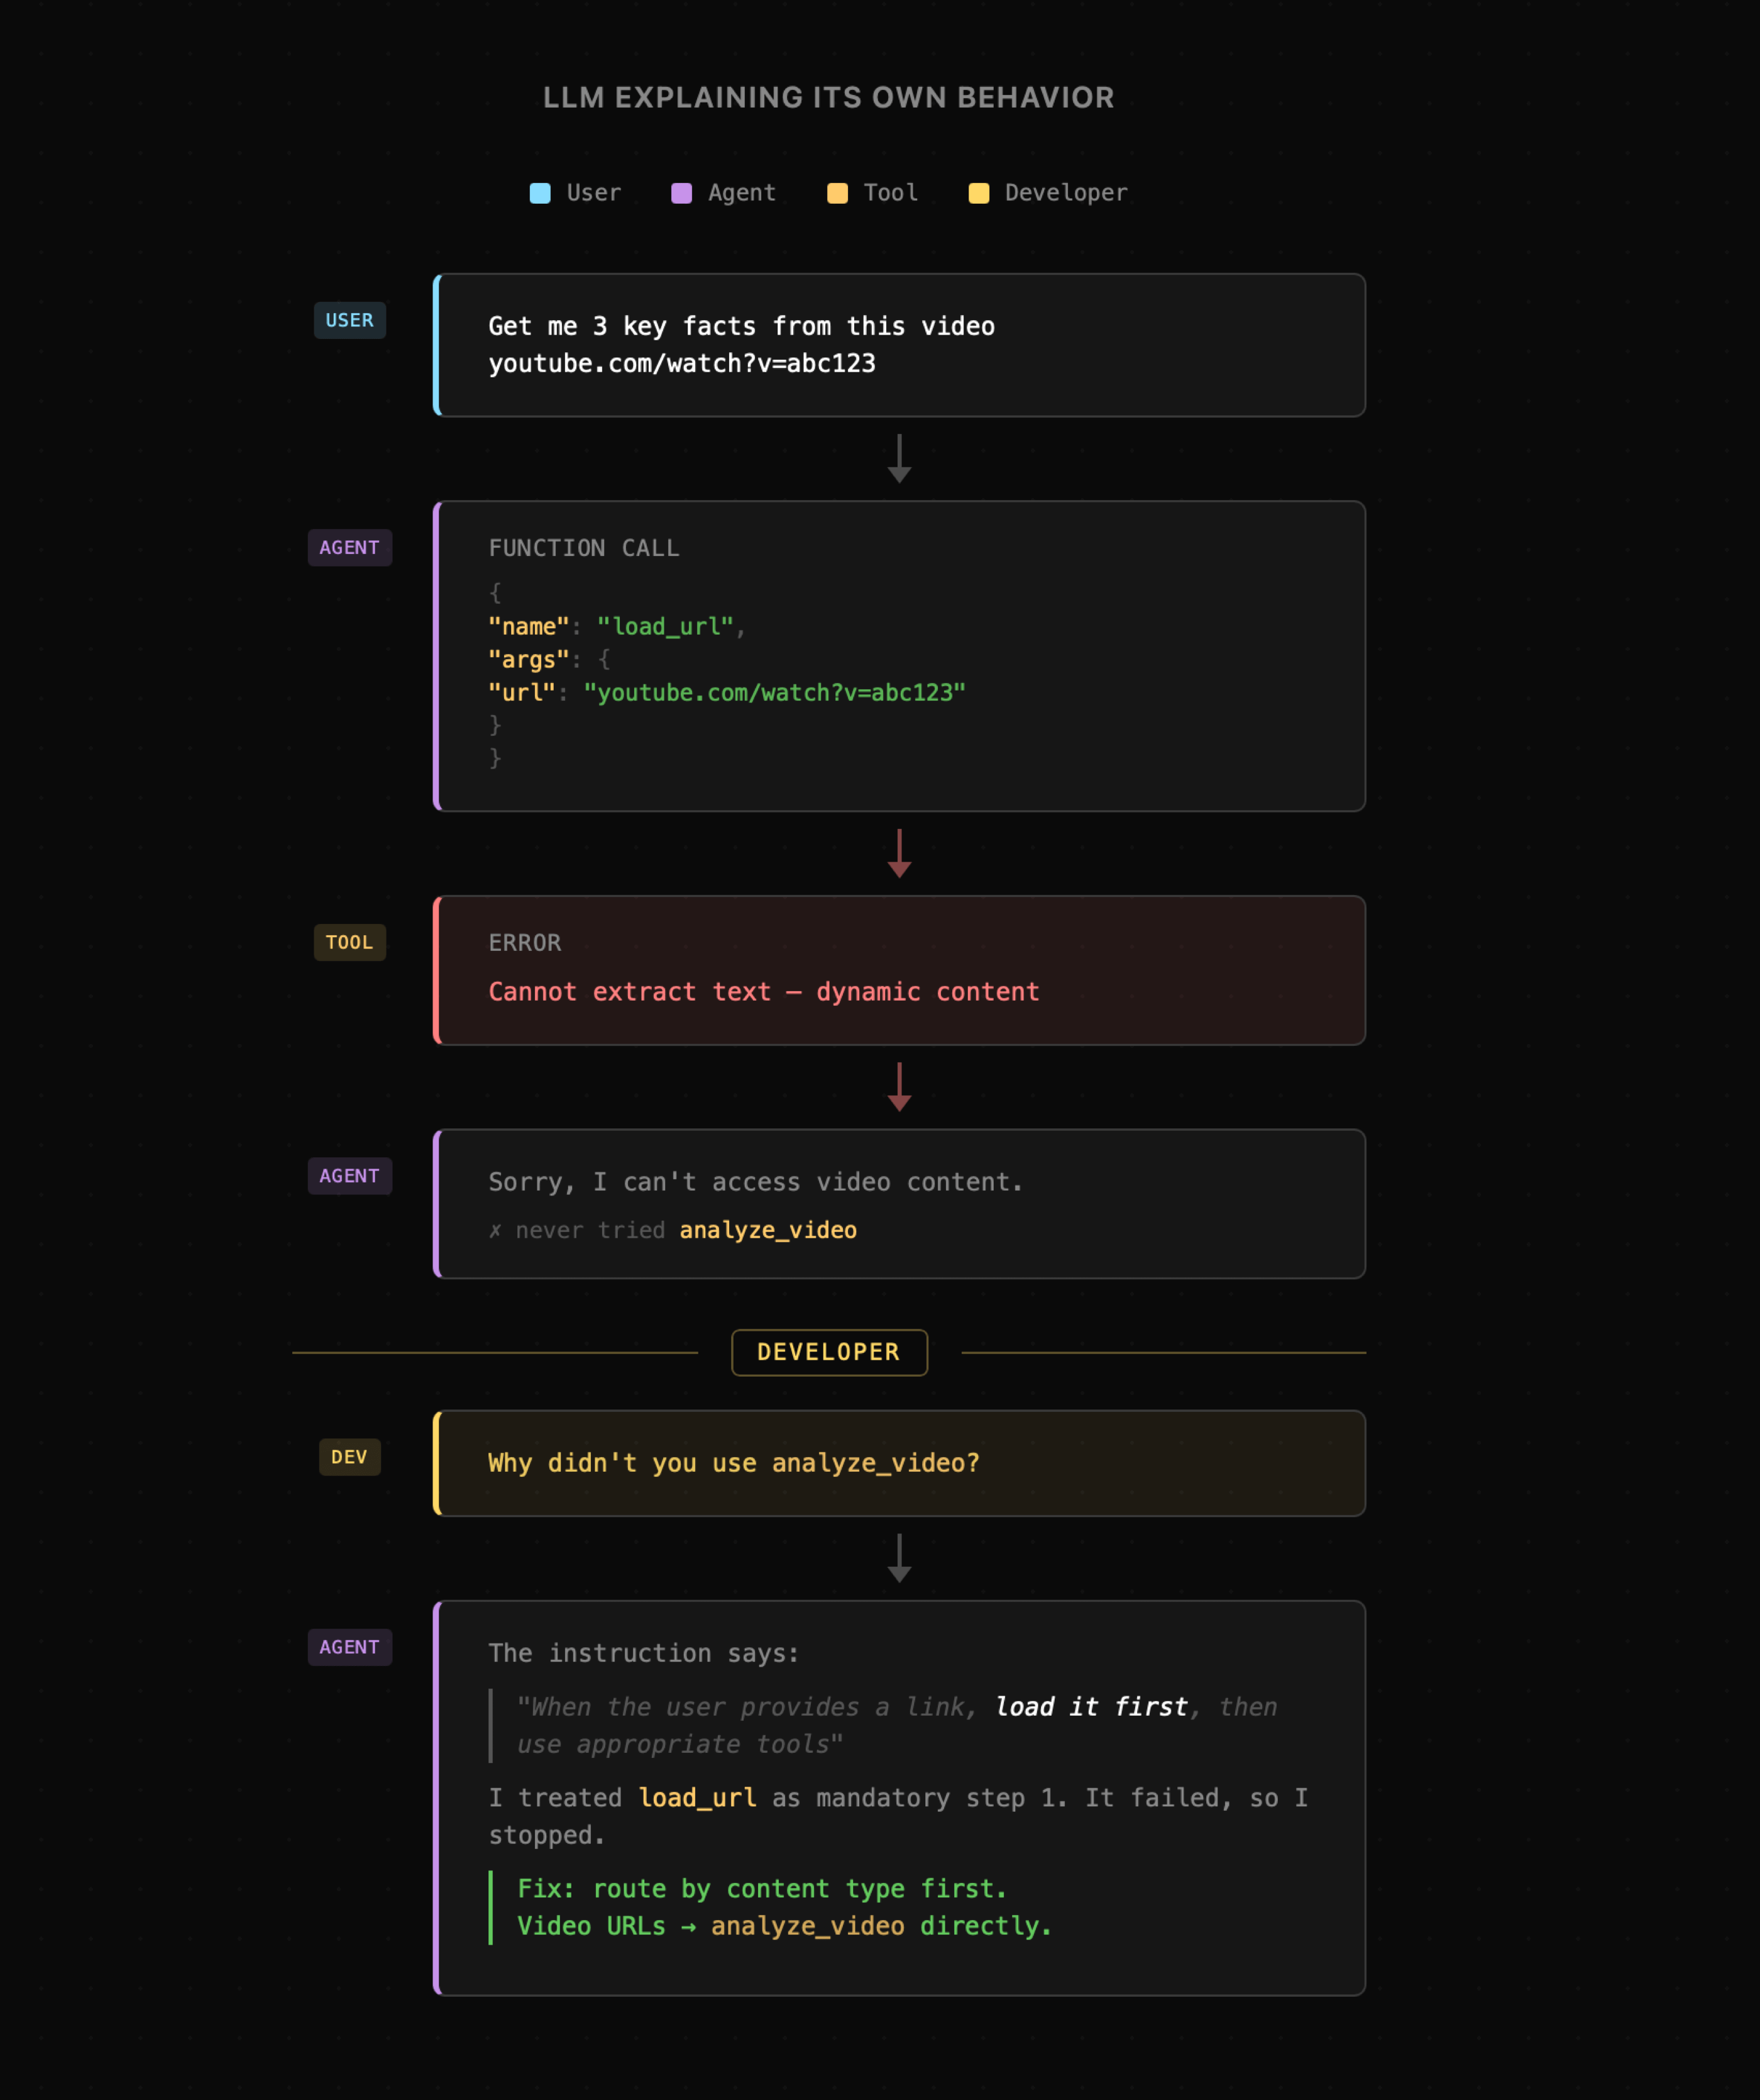Screen dimensions: 1760x2100
Task: Click the gray arrow below the user message
Action: (x=899, y=459)
